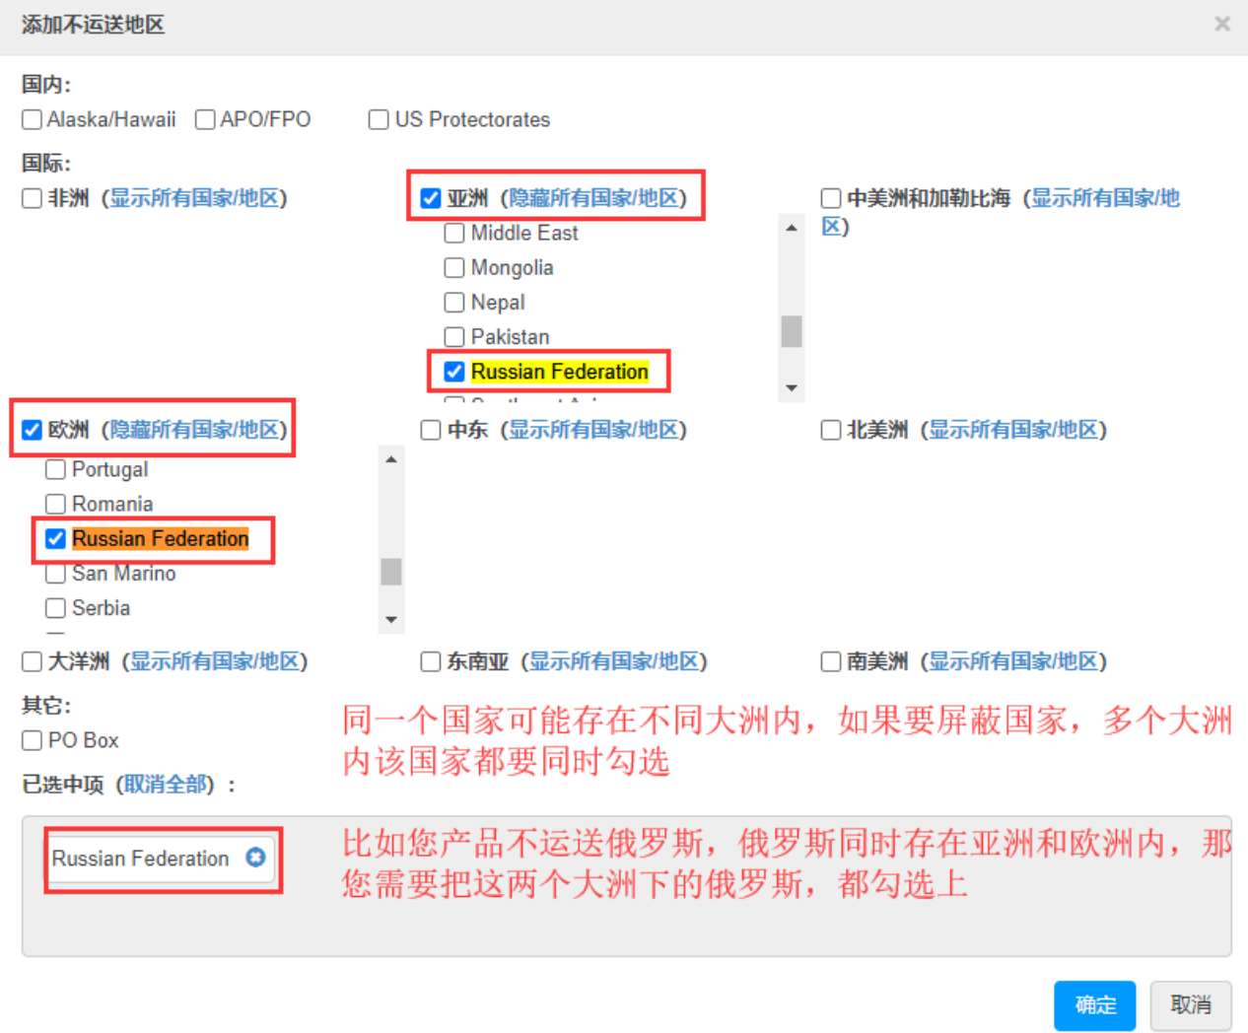Click the 取消全部 deselect all link
This screenshot has width=1248, height=1033.
pos(168,785)
